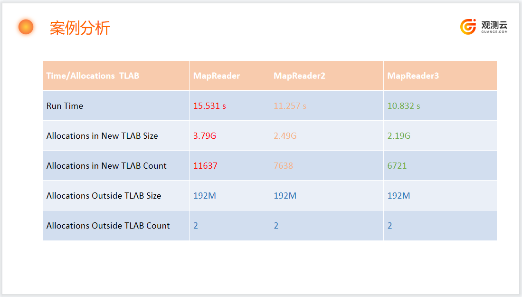
Task: Select Allocations in New TLAB Size label
Action: click(x=102, y=136)
